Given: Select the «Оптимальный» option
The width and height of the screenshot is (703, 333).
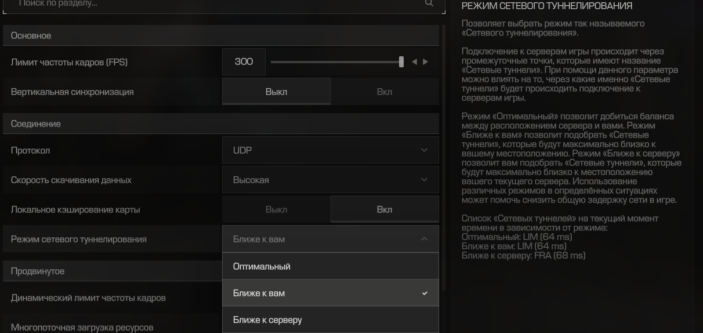Looking at the screenshot, I should [x=331, y=266].
